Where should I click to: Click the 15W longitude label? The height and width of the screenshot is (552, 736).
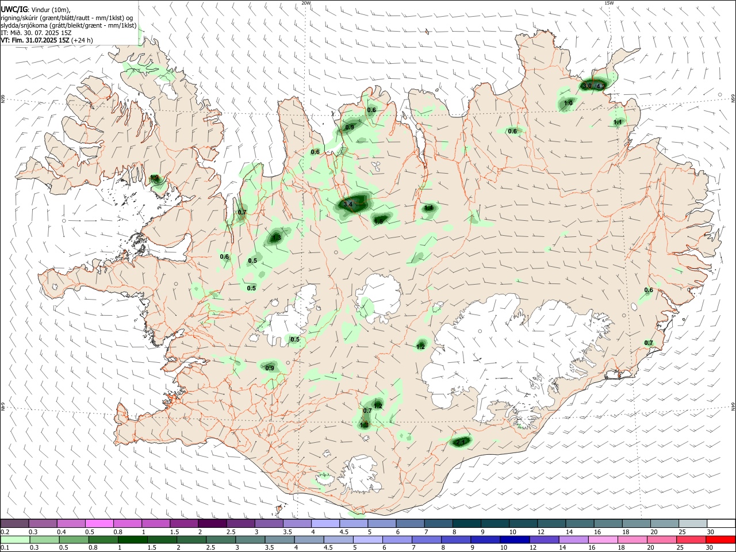pyautogui.click(x=609, y=3)
